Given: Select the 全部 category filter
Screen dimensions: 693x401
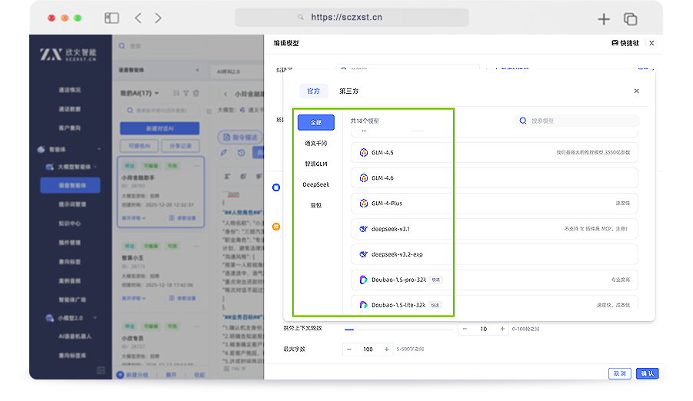Looking at the screenshot, I should [x=316, y=122].
